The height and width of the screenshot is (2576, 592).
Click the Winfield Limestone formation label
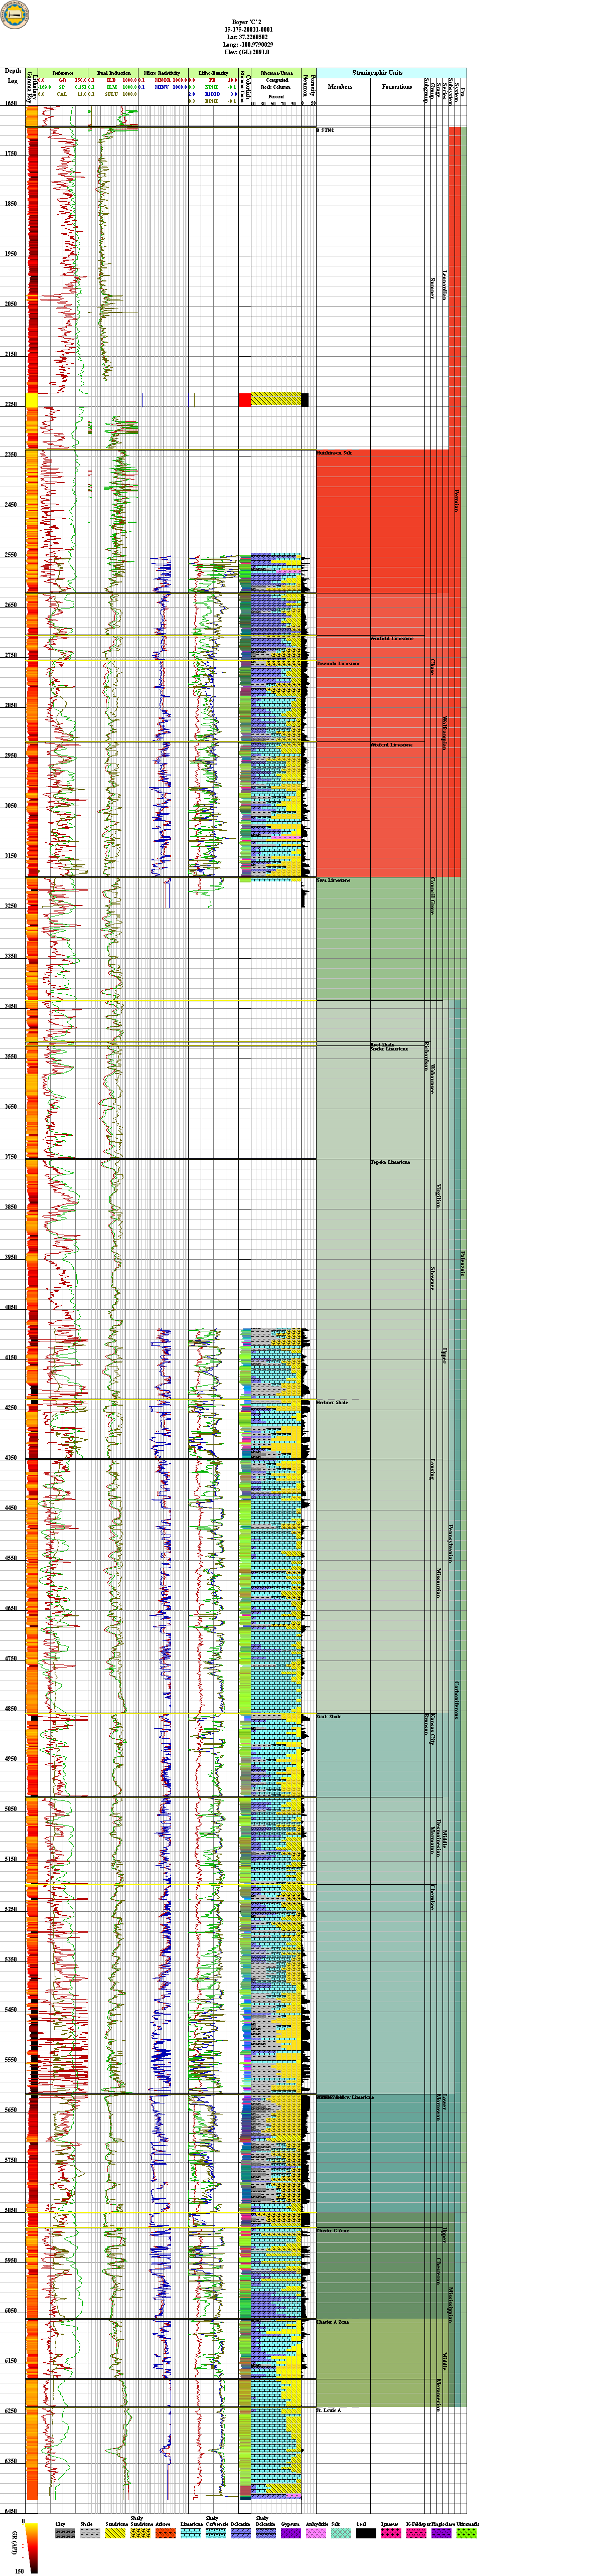pyautogui.click(x=391, y=638)
